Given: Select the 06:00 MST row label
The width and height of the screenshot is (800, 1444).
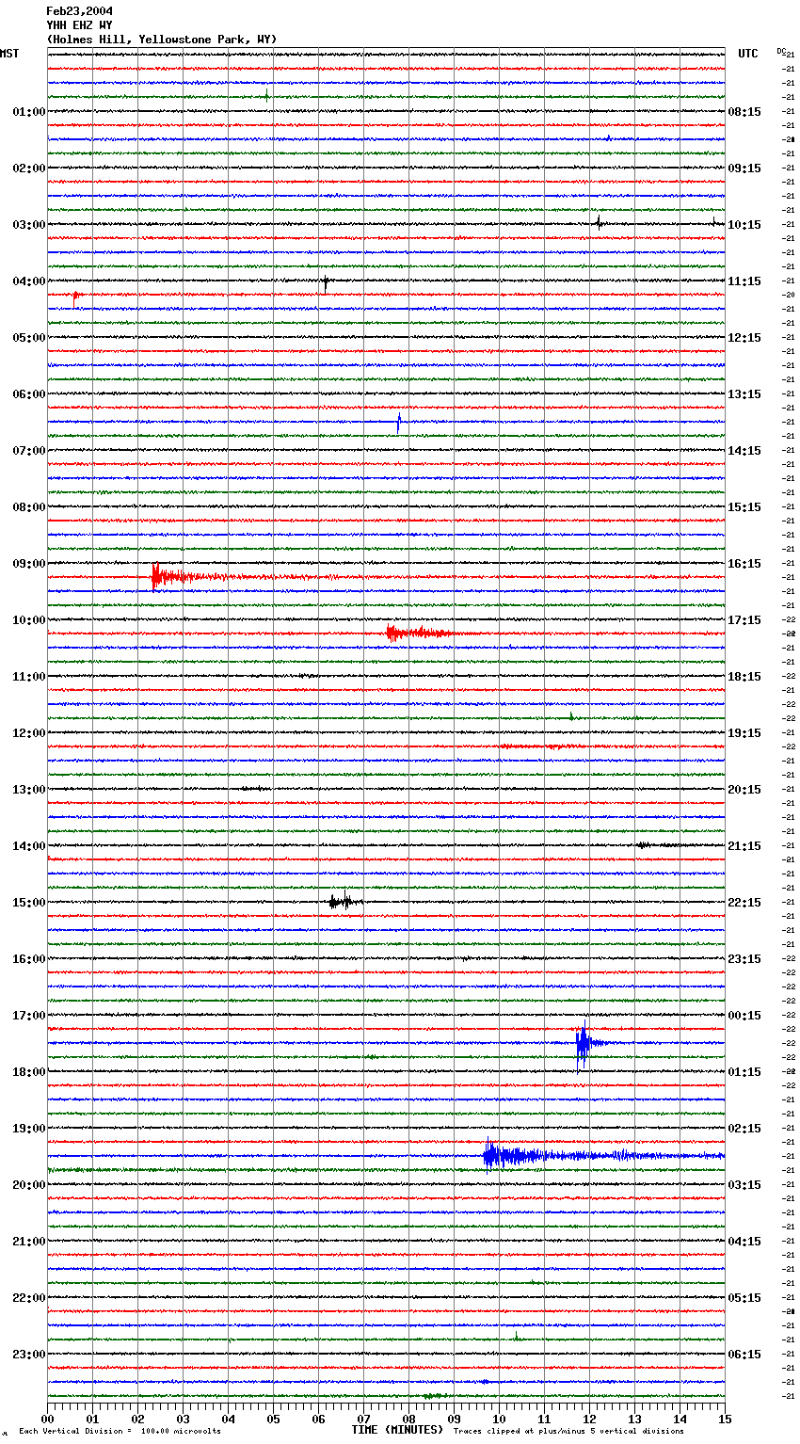Looking at the screenshot, I should click(x=28, y=394).
